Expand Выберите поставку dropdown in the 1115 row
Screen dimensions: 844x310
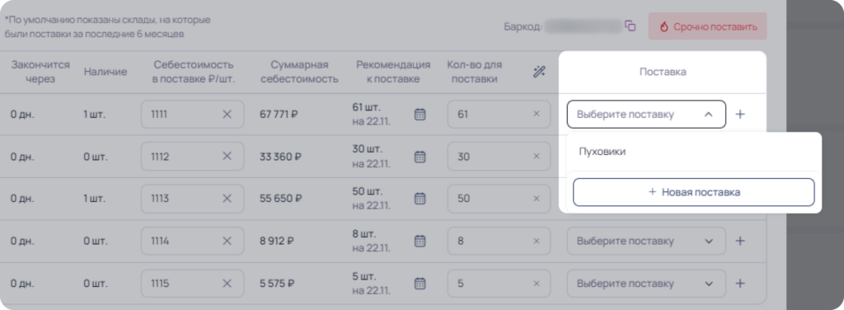[x=646, y=283]
